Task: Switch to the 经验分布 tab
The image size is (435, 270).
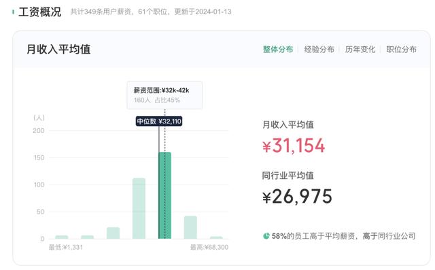Action: coord(319,50)
